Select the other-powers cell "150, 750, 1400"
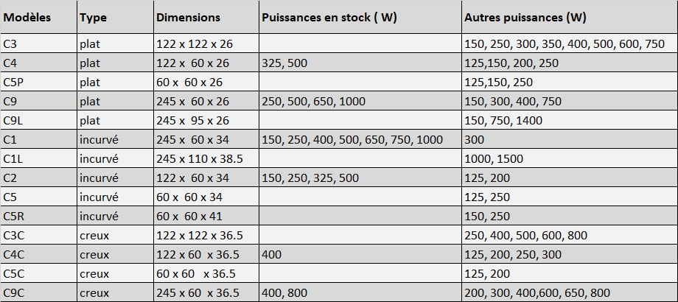This screenshot has height=302, width=678. (x=503, y=121)
